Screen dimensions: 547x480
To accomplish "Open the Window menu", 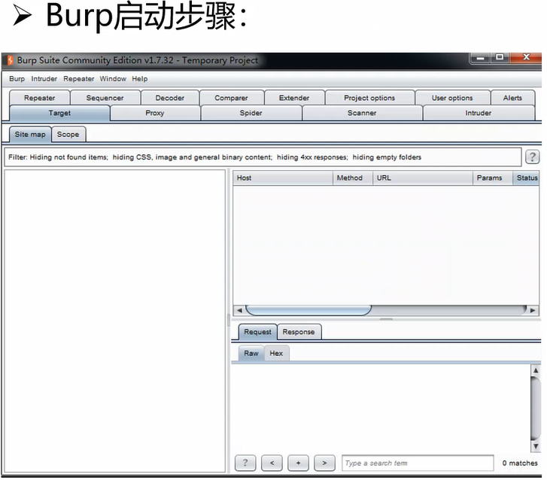I will tap(113, 79).
